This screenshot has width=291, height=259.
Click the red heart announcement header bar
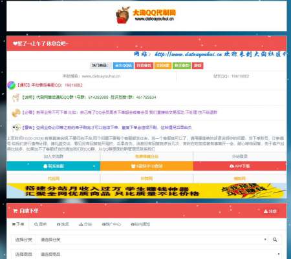[x=147, y=43]
